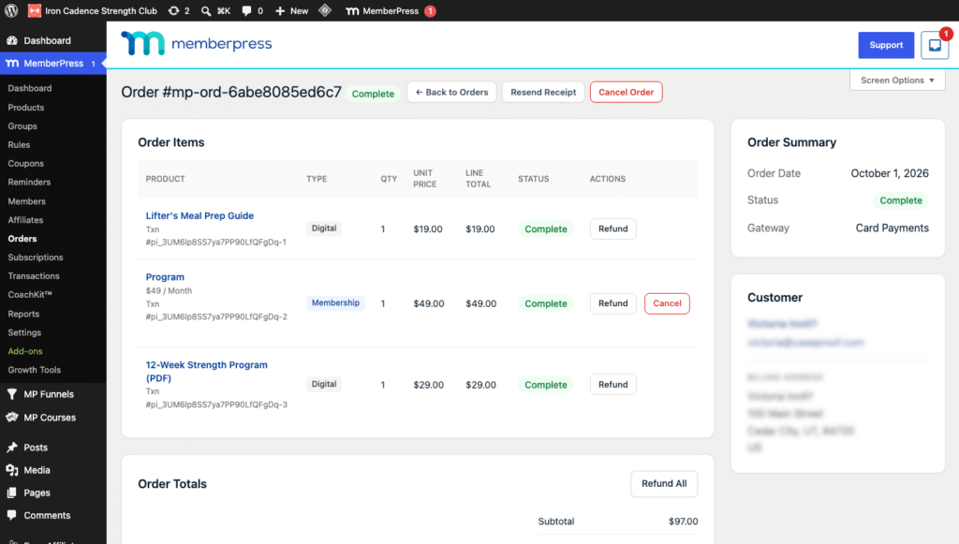Viewport: 959px width, 544px height.
Task: Open Members submenu
Action: [27, 201]
